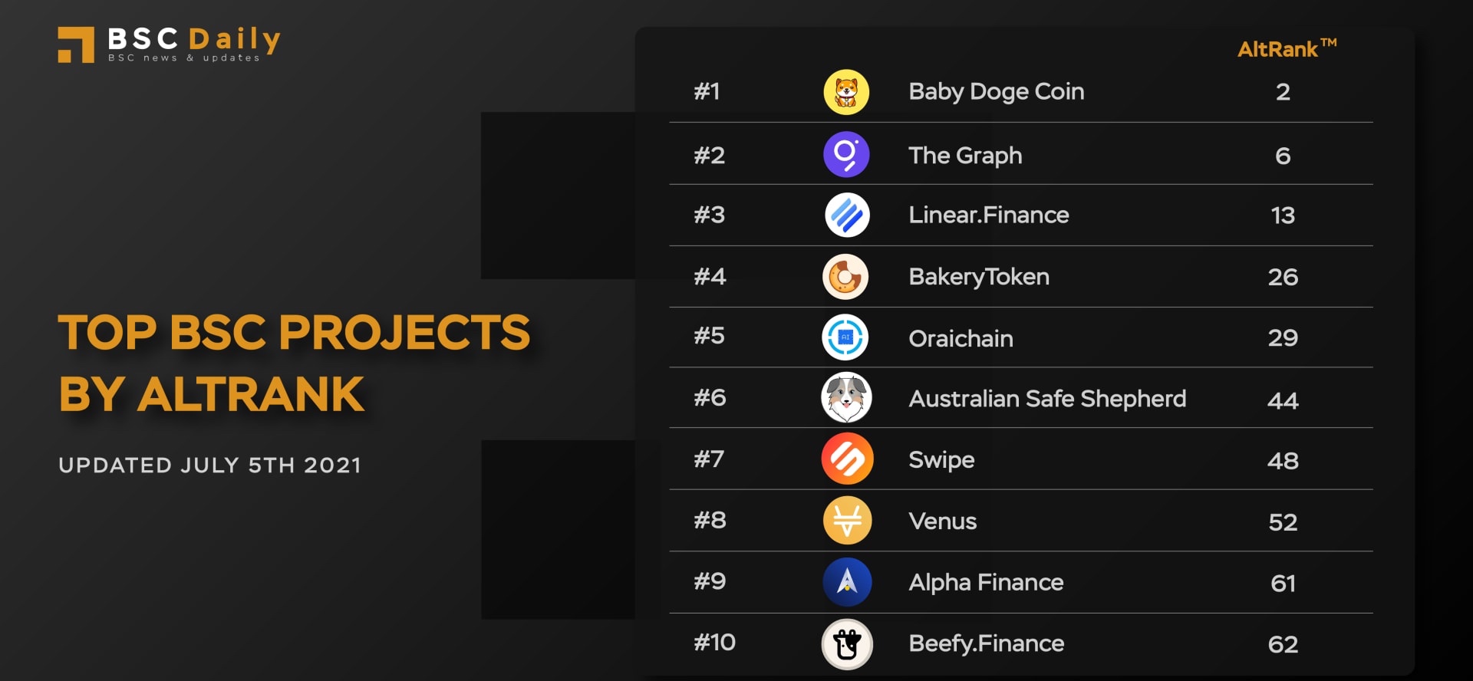Viewport: 1473px width, 681px height.
Task: Select the Australian Safe Shepherd label
Action: click(x=1047, y=399)
